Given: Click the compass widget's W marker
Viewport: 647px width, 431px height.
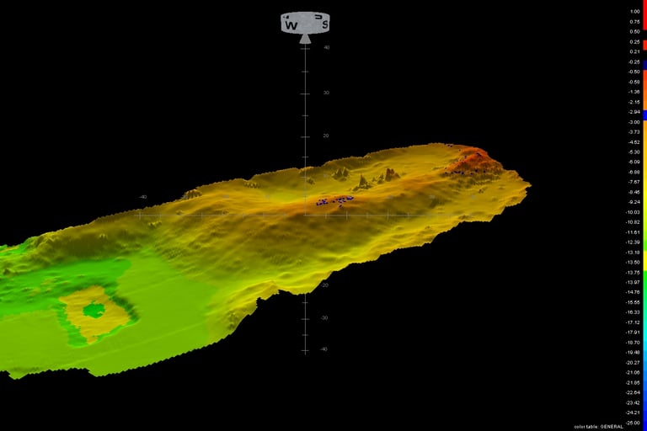Looking at the screenshot, I should [291, 25].
